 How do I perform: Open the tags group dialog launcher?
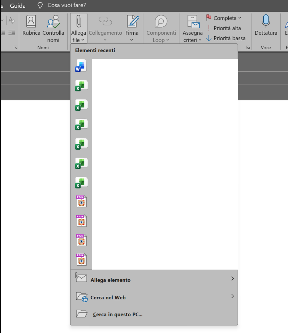(248, 47)
